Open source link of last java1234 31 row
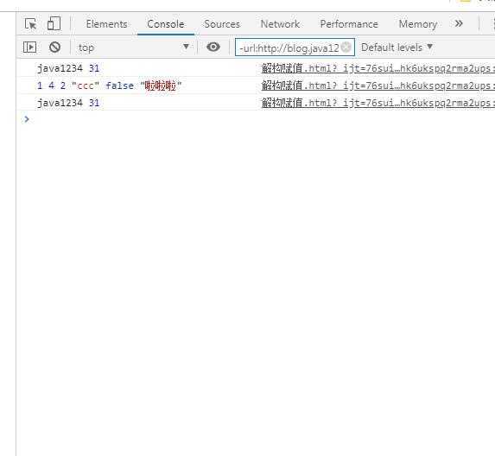 (x=378, y=103)
